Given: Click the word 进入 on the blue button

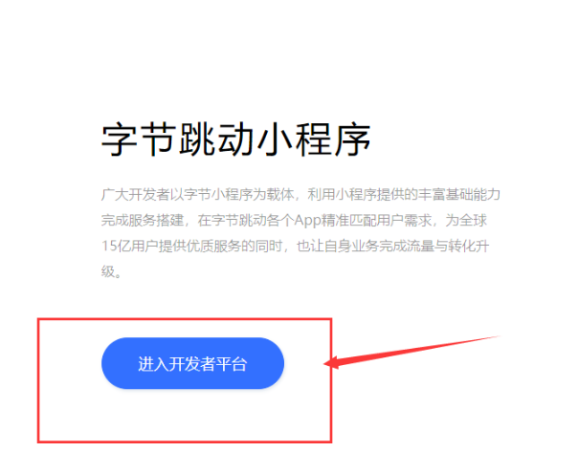Looking at the screenshot, I should (153, 364).
